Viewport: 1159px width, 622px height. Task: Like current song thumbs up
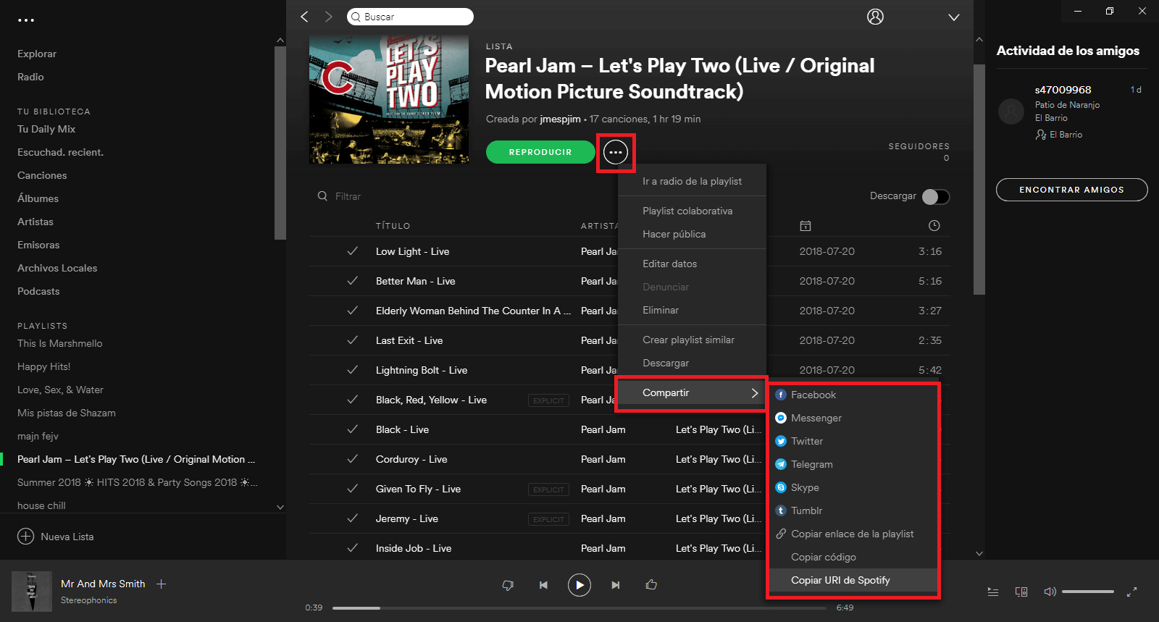(651, 584)
